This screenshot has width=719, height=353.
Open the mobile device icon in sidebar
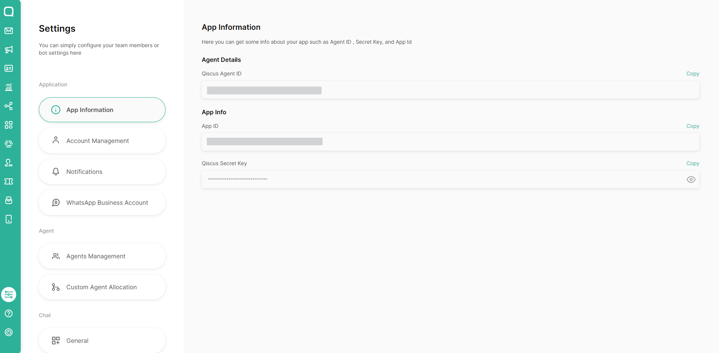pyautogui.click(x=9, y=219)
